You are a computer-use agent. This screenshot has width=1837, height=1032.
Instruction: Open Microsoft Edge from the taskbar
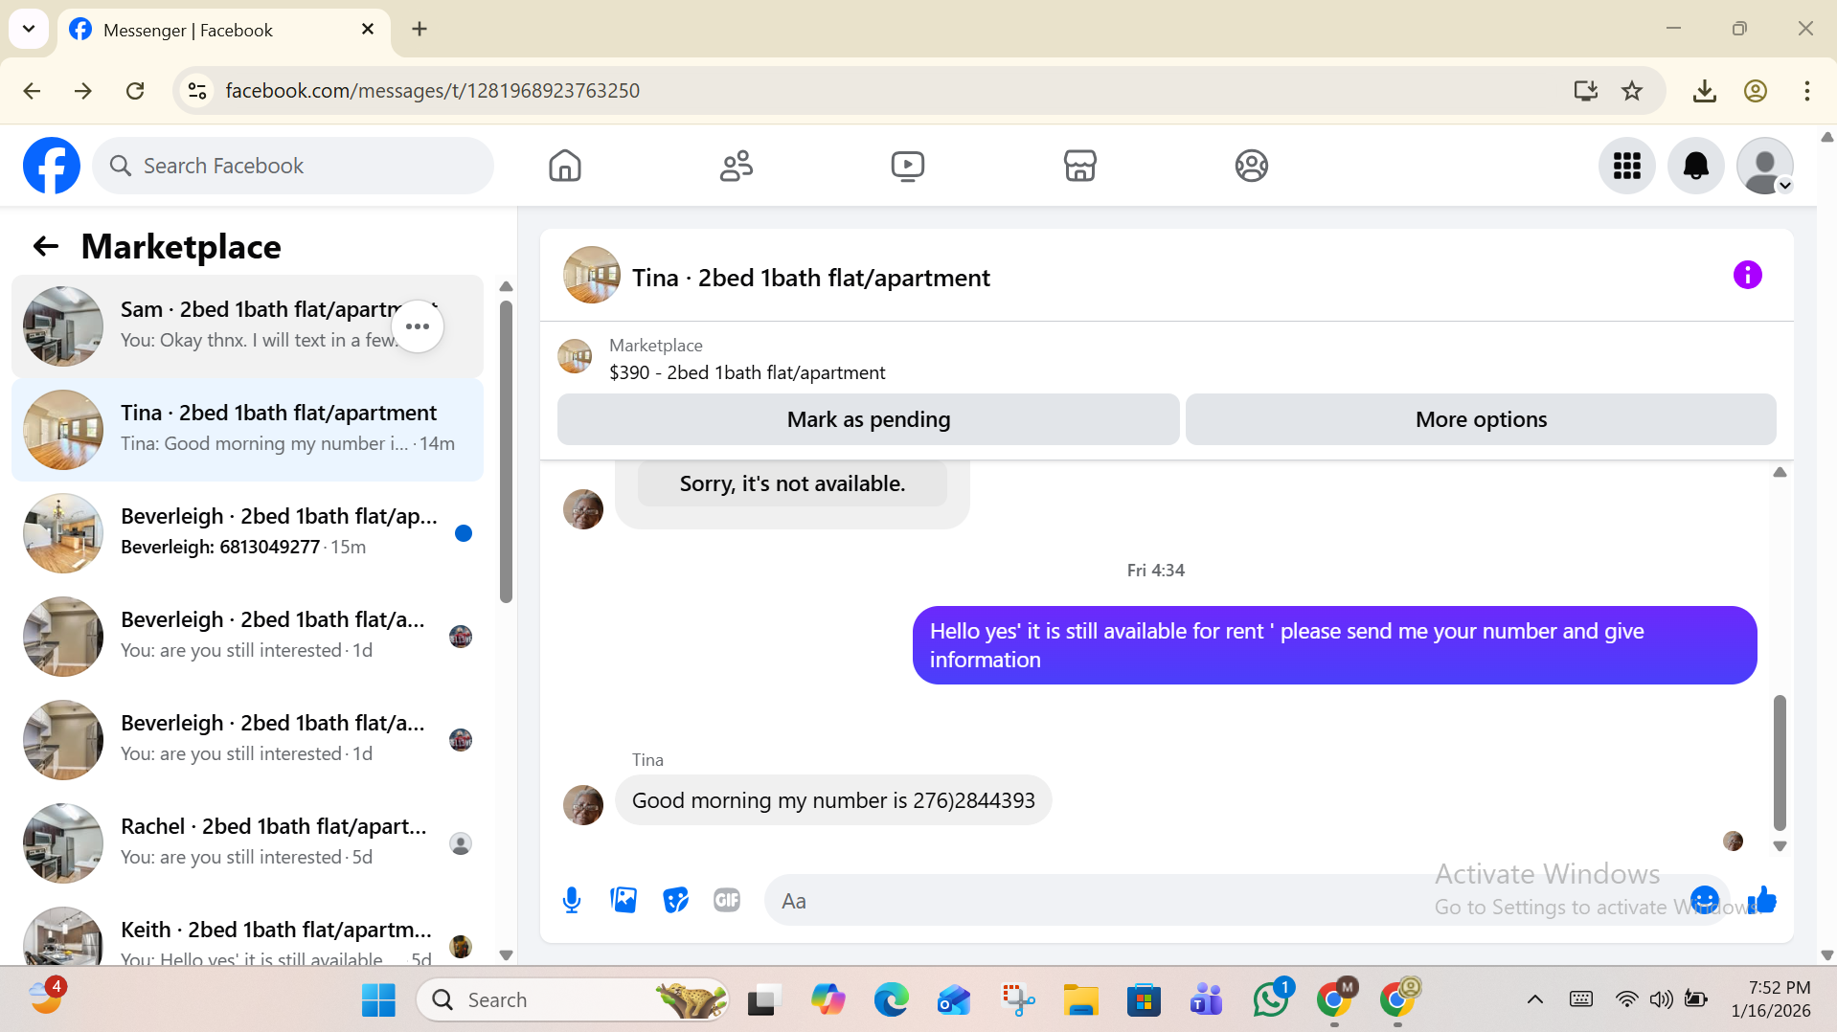(x=891, y=999)
